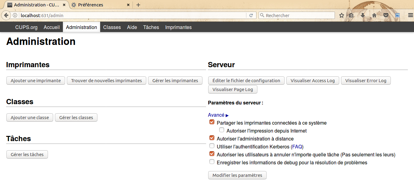Open the Firefox hamburger menu
414x186 pixels.
[x=410, y=15]
